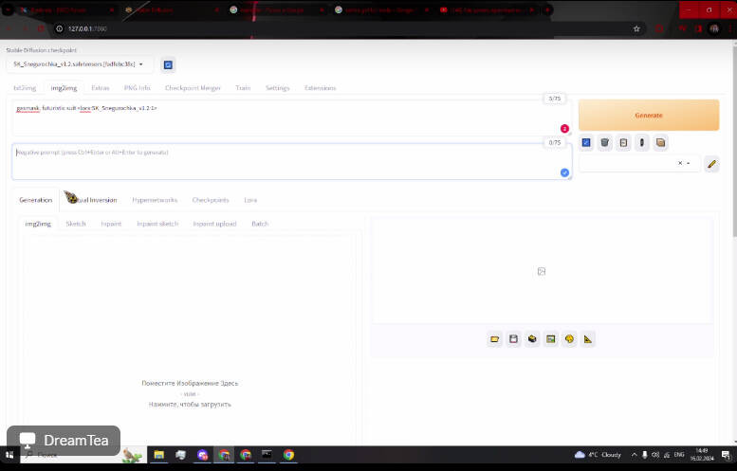
Task: Click the beige card icon under Generate
Action: coord(660,142)
